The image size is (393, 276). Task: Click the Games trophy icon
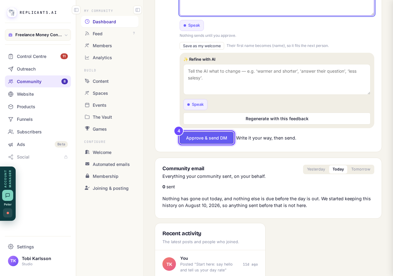pos(87,129)
